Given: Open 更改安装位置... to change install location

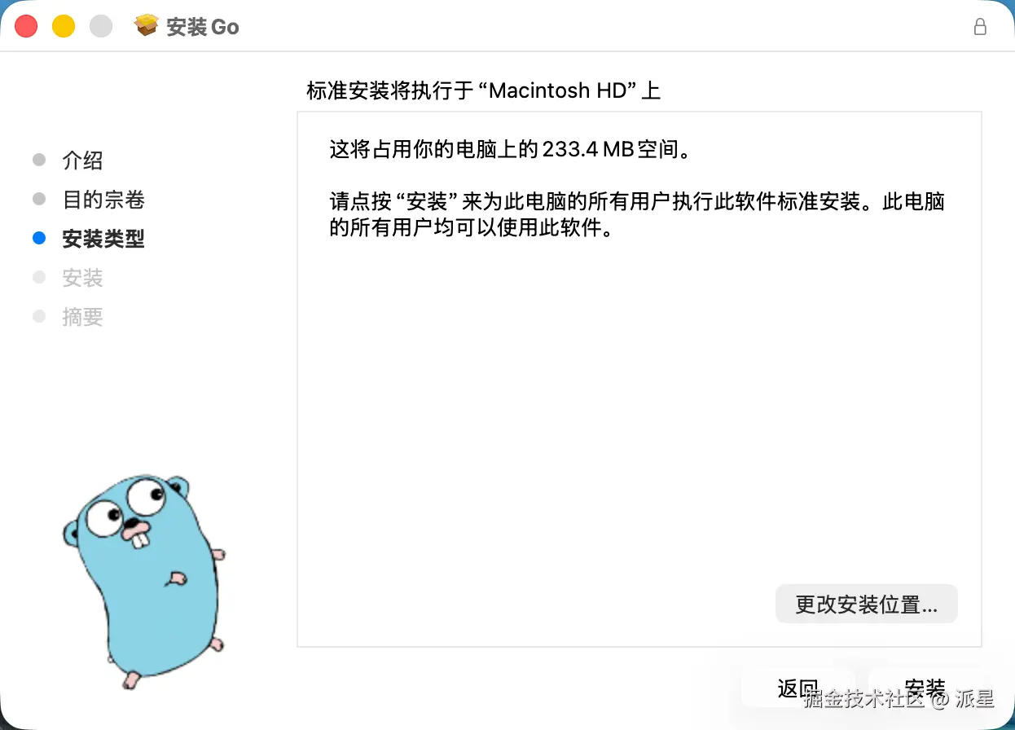Looking at the screenshot, I should [x=866, y=604].
